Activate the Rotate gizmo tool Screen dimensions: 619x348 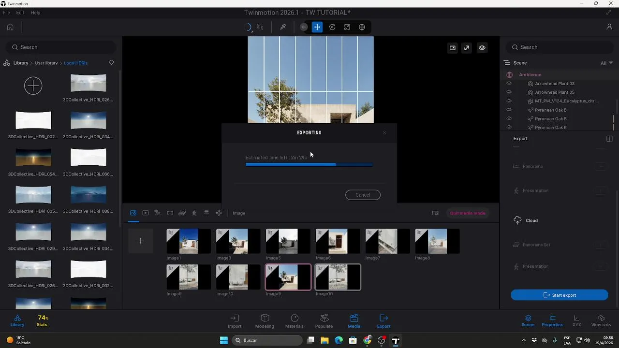click(x=332, y=27)
